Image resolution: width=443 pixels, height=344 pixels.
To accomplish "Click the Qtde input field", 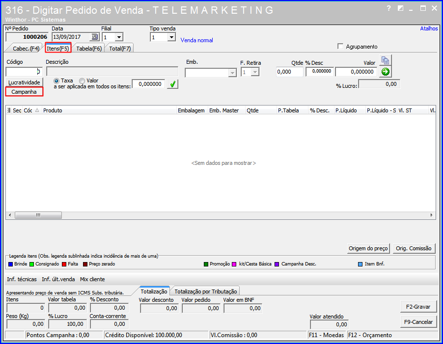I will [x=289, y=72].
